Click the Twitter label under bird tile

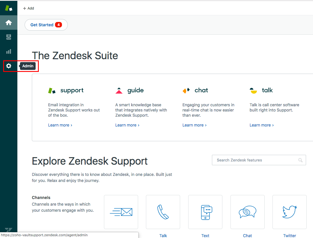pos(290,236)
